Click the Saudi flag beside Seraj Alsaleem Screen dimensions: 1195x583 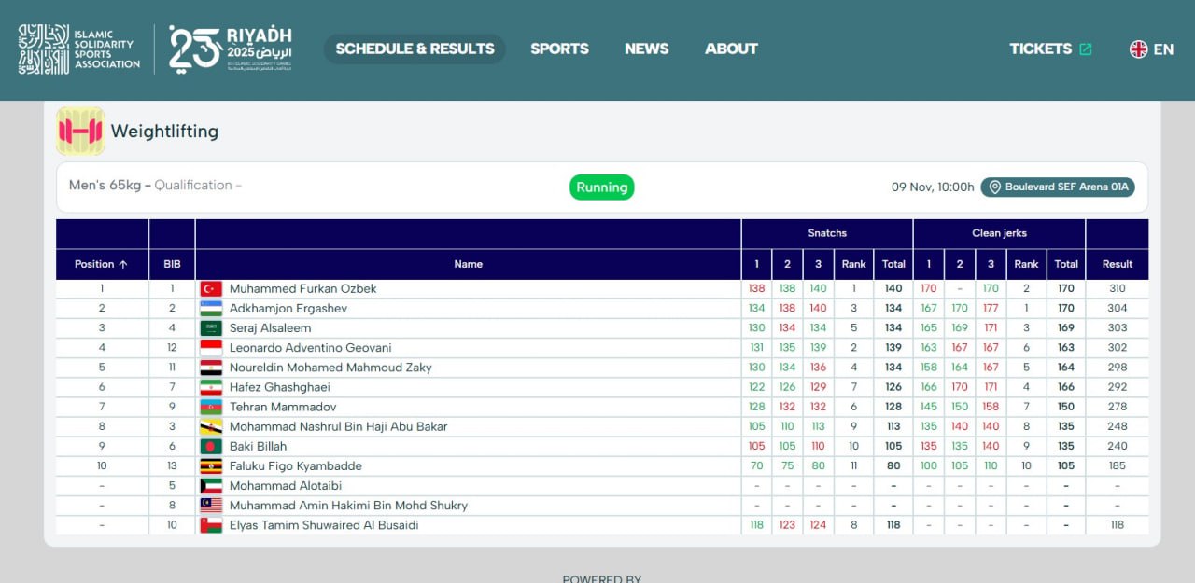(x=211, y=328)
